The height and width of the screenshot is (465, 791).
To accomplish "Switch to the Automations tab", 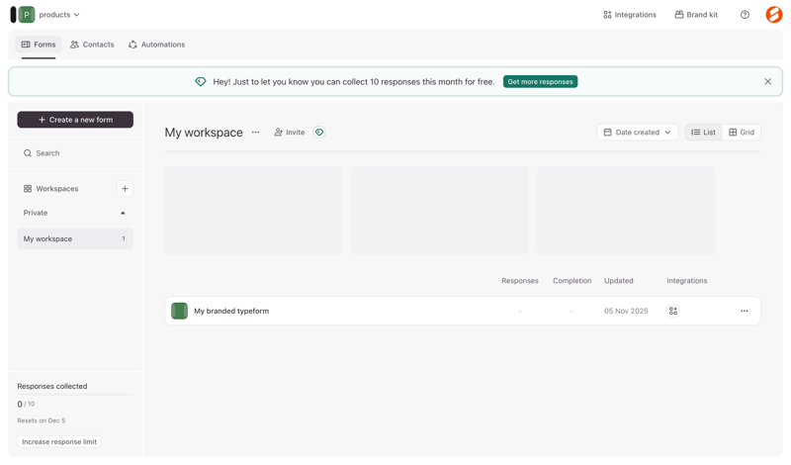I will click(x=156, y=45).
